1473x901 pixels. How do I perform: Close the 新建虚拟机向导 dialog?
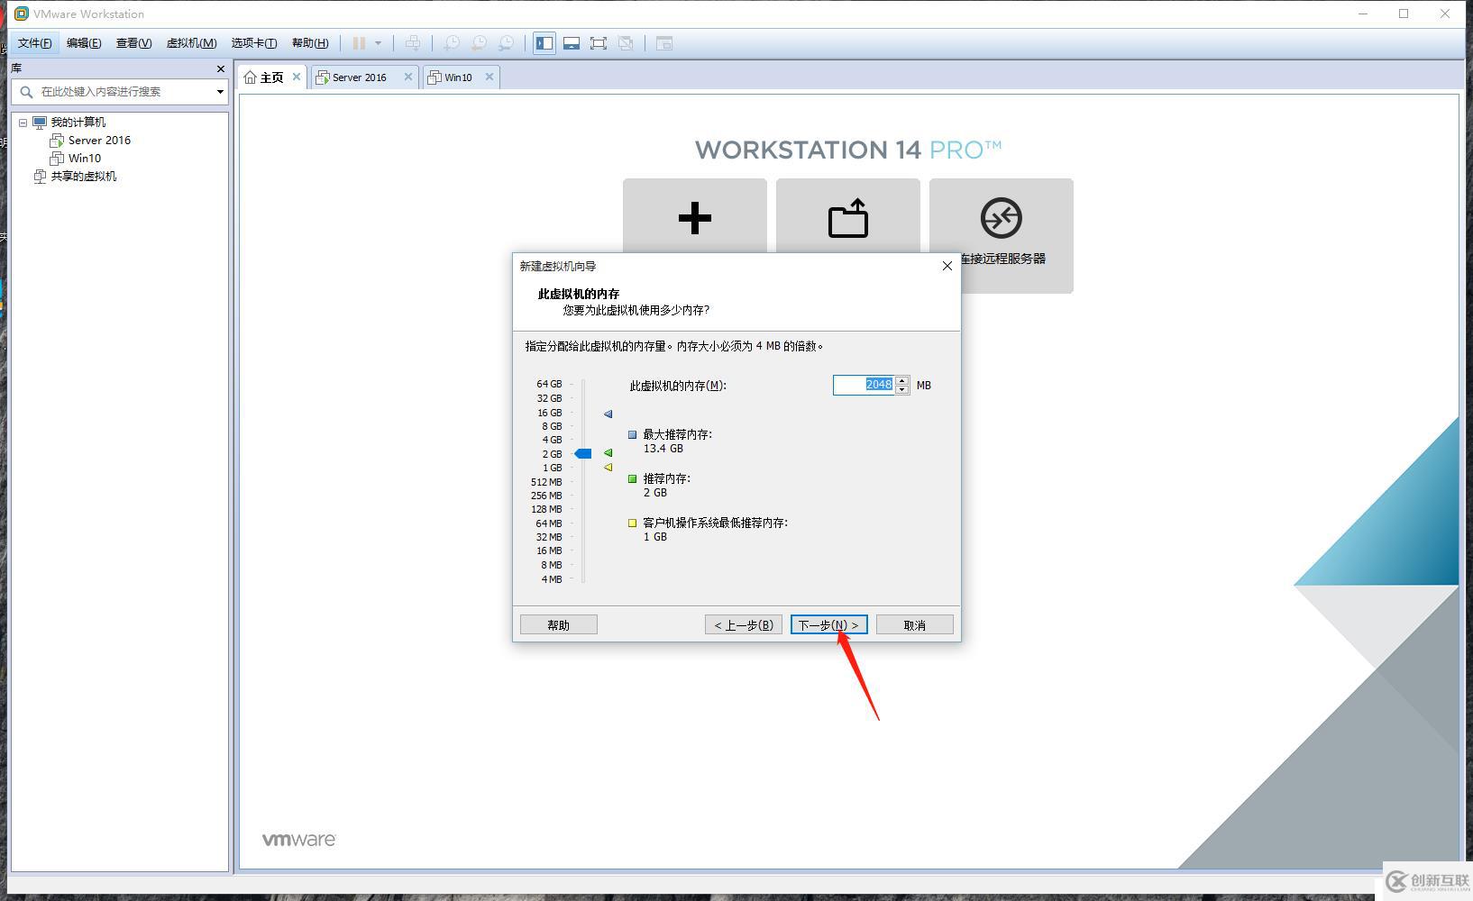click(947, 266)
